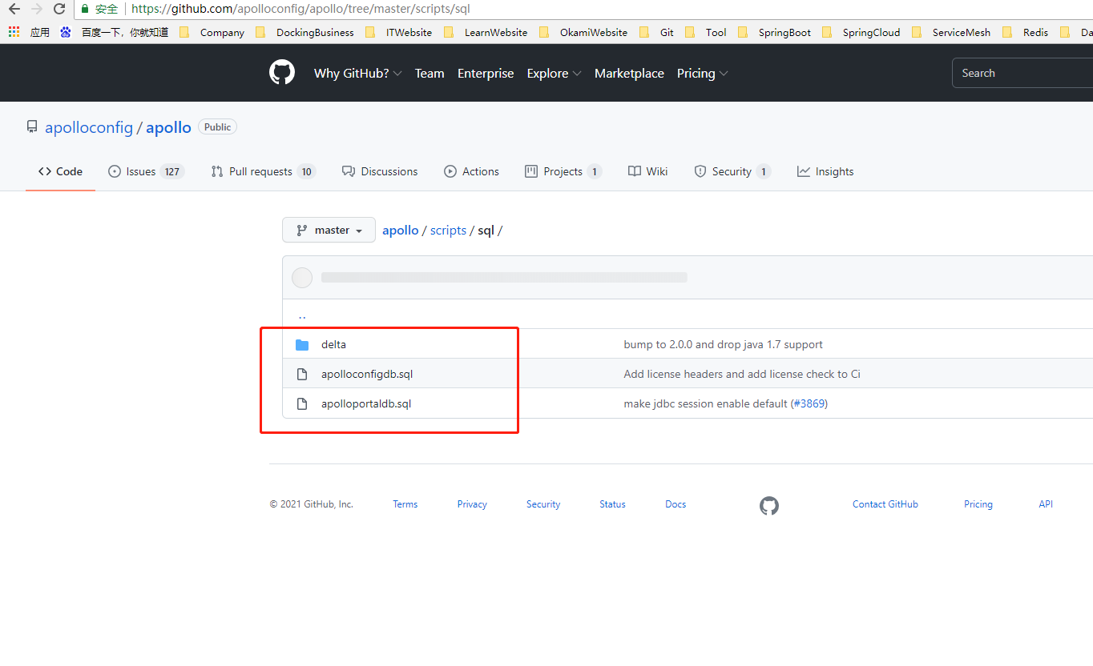Image resolution: width=1093 pixels, height=666 pixels.
Task: Open the apolloconfigdb.sql file name
Action: tap(367, 374)
